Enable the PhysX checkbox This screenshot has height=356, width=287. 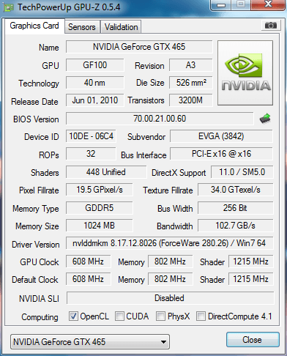[160, 316]
